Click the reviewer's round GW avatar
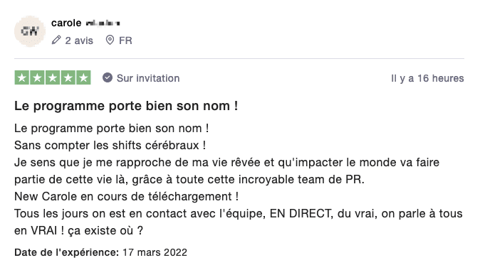480x270 pixels. [x=30, y=31]
